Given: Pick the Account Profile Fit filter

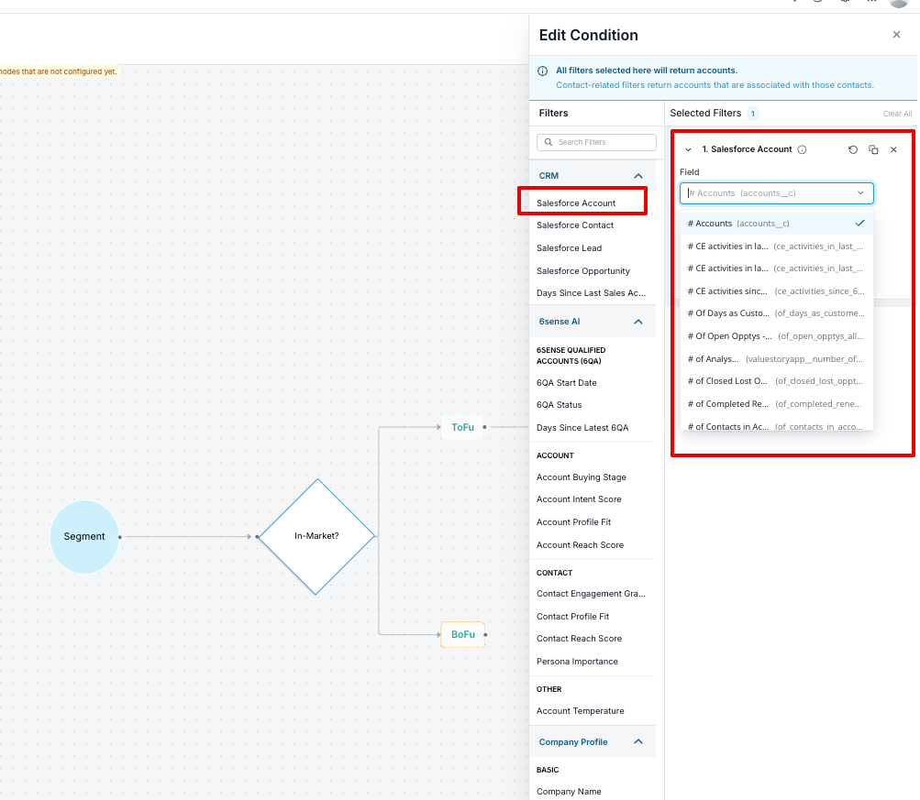Looking at the screenshot, I should coord(573,522).
